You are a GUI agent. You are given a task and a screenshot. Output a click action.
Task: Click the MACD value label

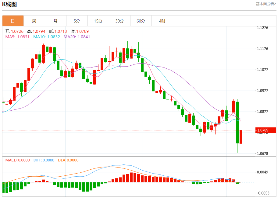point(18,160)
